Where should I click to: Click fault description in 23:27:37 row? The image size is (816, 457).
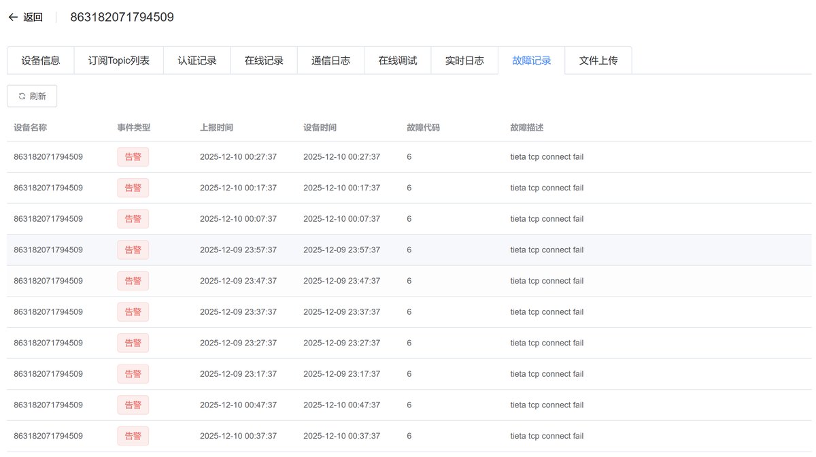pyautogui.click(x=547, y=343)
